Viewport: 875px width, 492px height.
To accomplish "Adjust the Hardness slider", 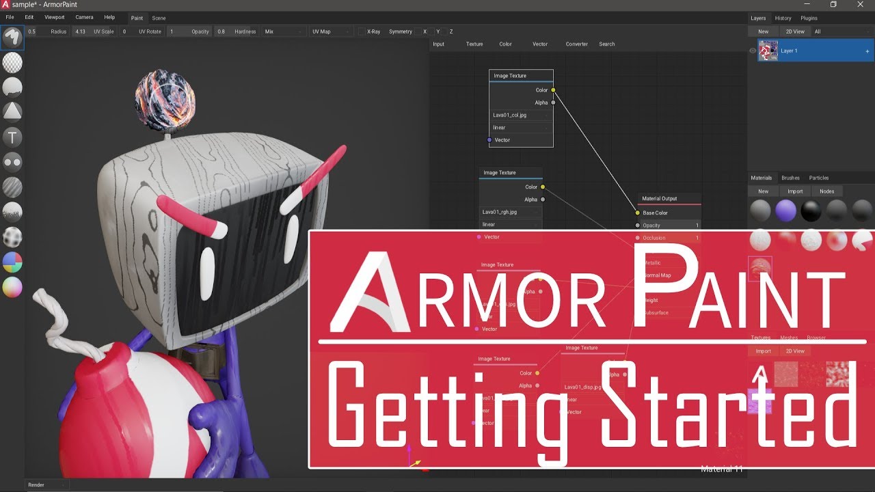I will point(237,31).
